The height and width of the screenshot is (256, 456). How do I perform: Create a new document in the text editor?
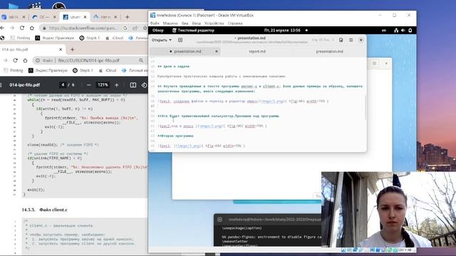click(180, 40)
